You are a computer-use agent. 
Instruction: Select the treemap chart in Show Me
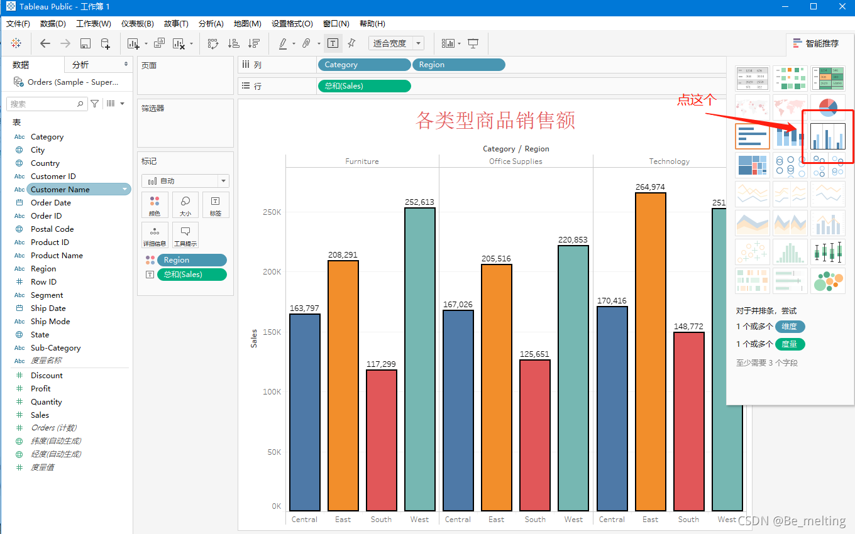753,165
